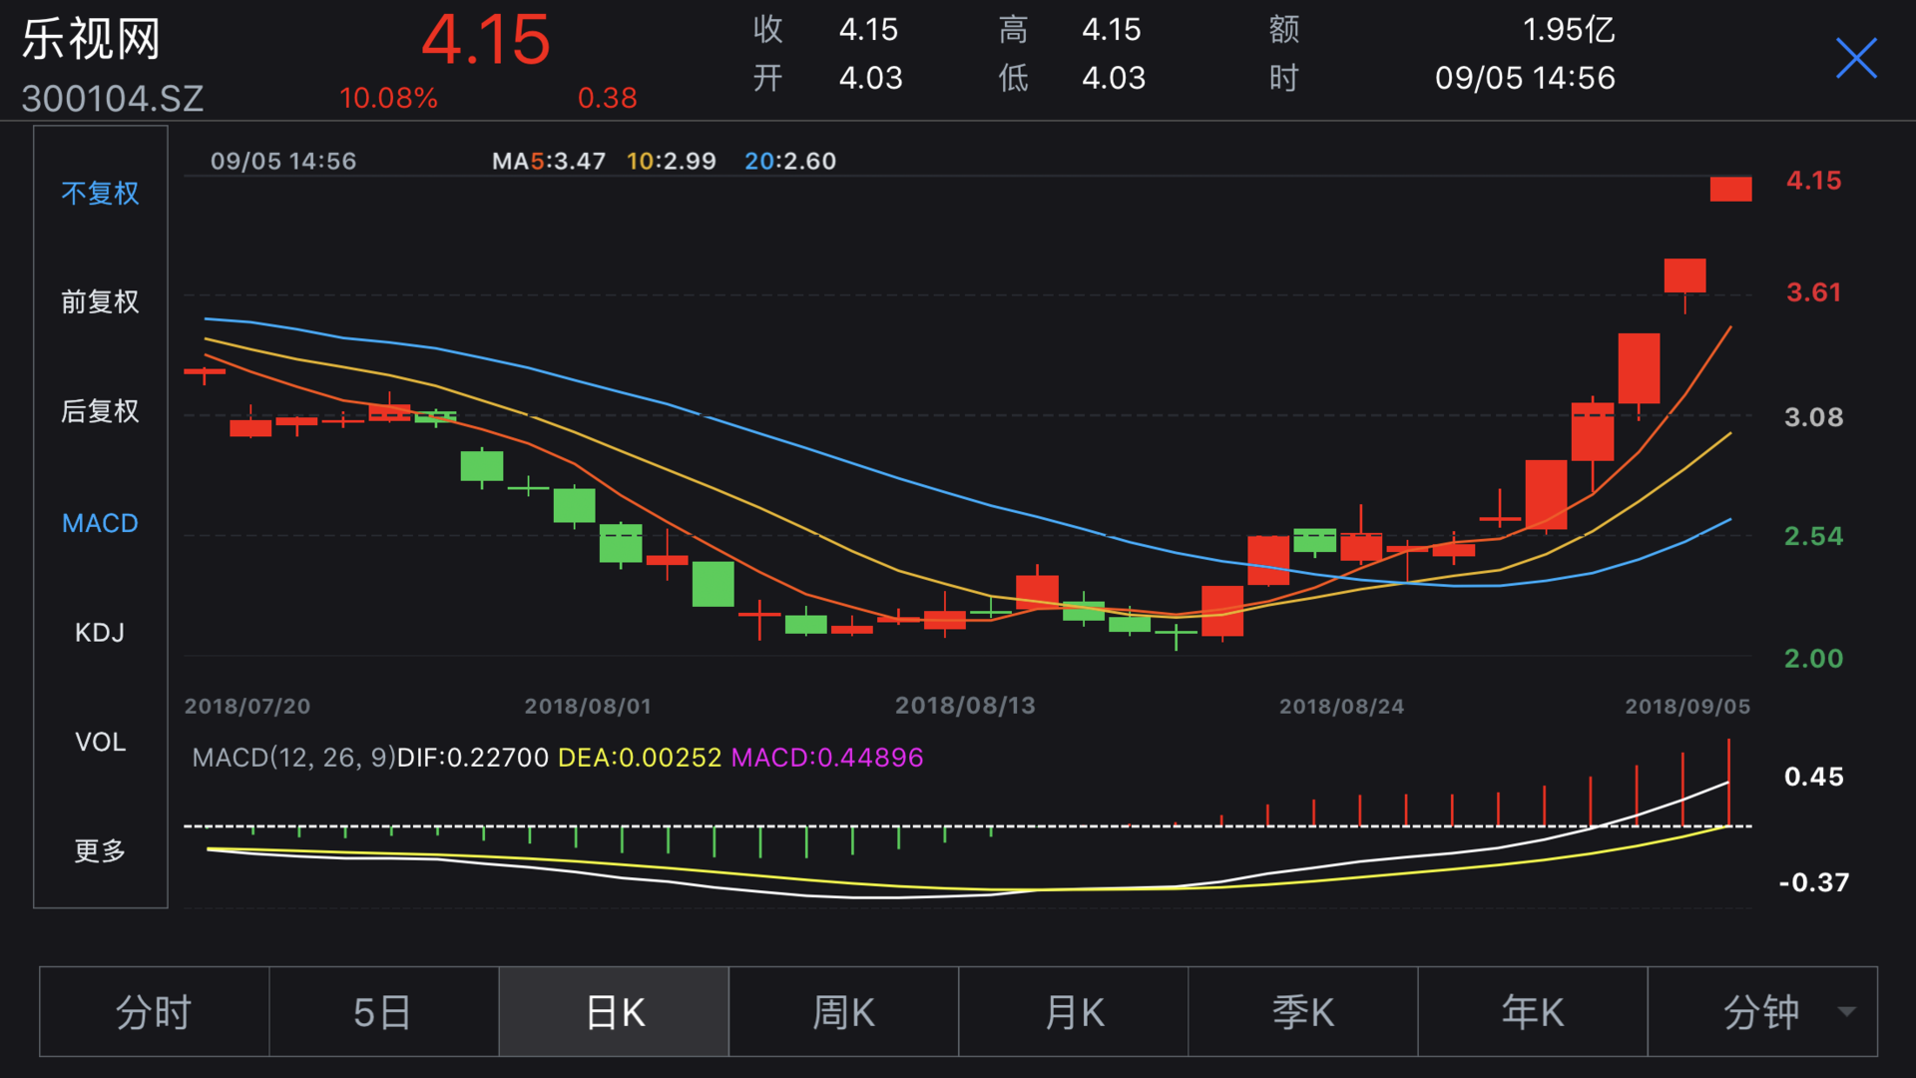
Task: Click the 0.45 MACD axis label
Action: (1813, 777)
